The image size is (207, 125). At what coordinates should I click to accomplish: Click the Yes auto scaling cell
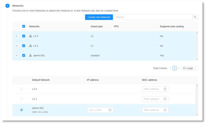point(162,56)
